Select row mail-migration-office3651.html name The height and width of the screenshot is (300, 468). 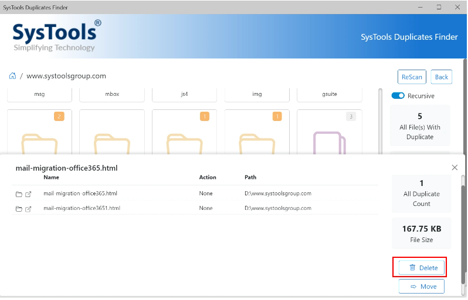click(x=82, y=208)
